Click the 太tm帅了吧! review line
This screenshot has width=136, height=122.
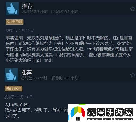(x=17, y=104)
